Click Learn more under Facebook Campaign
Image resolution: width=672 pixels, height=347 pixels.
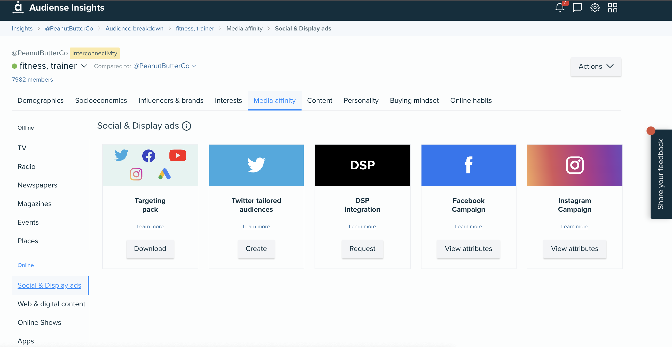point(468,226)
